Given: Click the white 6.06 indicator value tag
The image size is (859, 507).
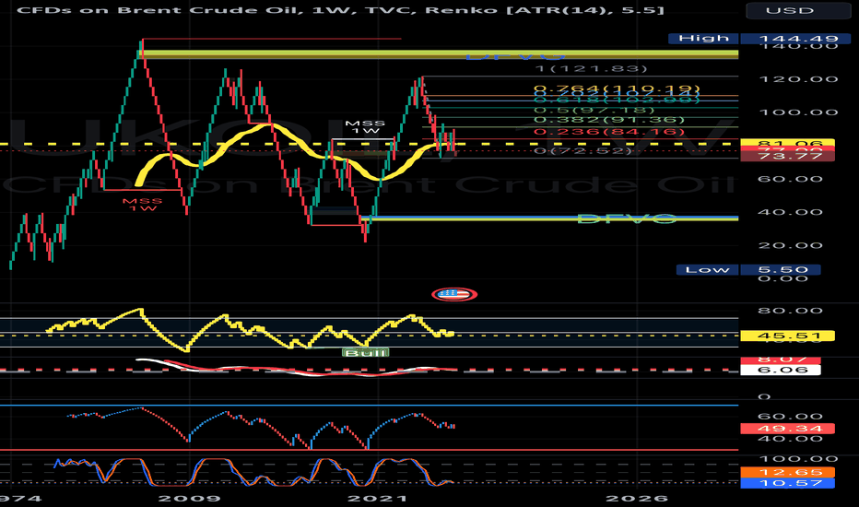Looking at the screenshot, I should (x=780, y=370).
